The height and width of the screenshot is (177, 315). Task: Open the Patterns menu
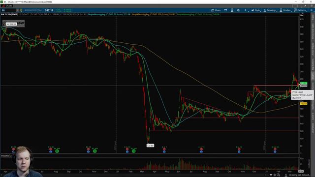(x=301, y=10)
